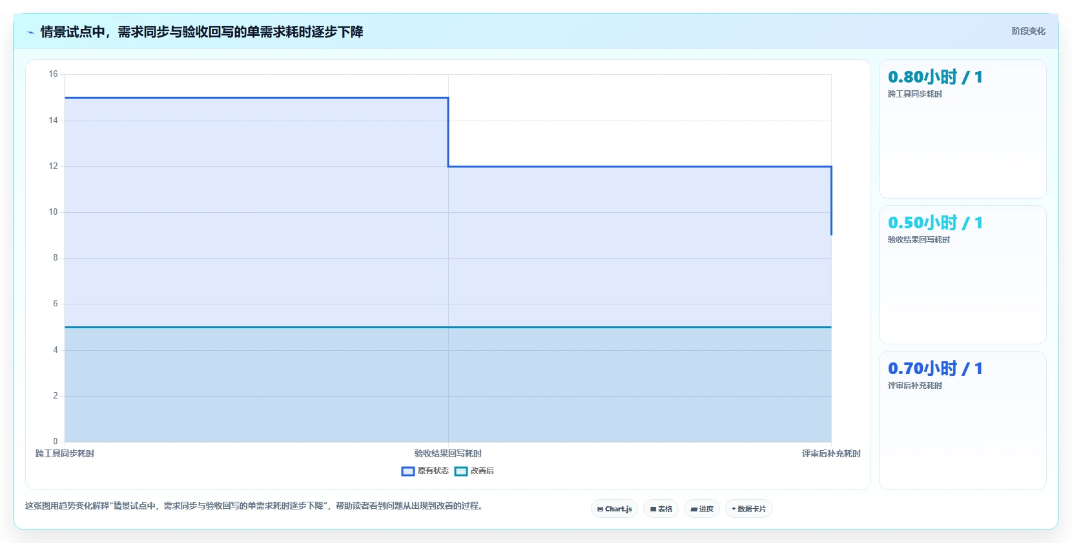This screenshot has width=1072, height=543.
Task: Click y-axis tick value 6
Action: click(x=56, y=304)
